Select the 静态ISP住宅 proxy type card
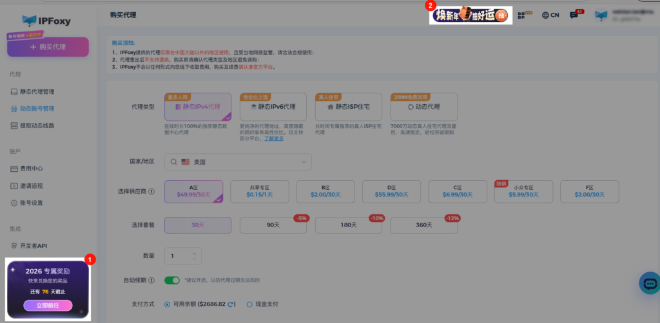Image resolution: width=660 pixels, height=323 pixels. pyautogui.click(x=349, y=107)
